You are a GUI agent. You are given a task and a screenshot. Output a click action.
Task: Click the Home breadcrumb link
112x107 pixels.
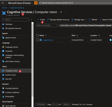click(5, 8)
